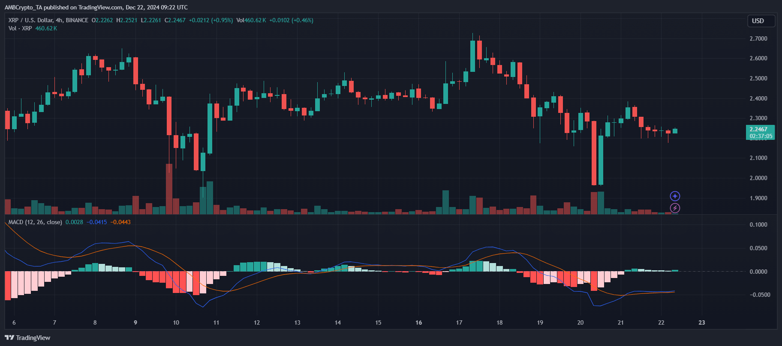
Task: Click the change value +0.0212 (+0.95%)
Action: click(211, 20)
